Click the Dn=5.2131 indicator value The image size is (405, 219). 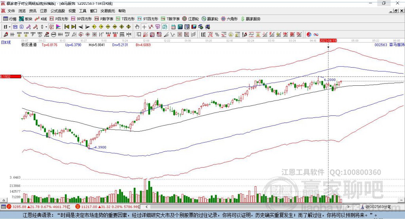(x=120, y=45)
